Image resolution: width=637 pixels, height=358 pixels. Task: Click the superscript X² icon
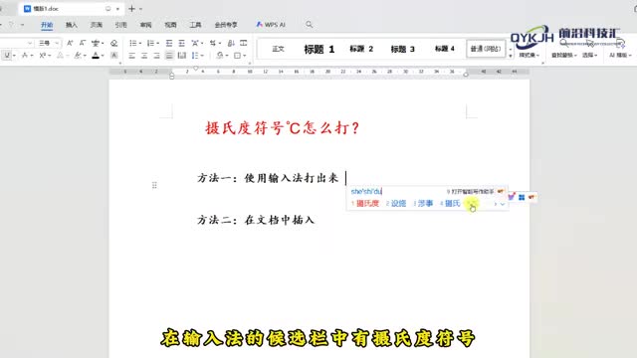[42, 56]
